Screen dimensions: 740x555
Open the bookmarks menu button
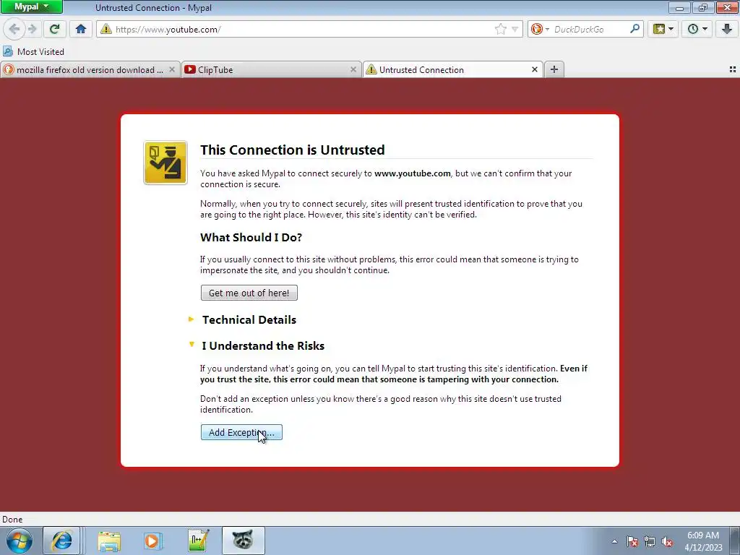pyautogui.click(x=663, y=29)
